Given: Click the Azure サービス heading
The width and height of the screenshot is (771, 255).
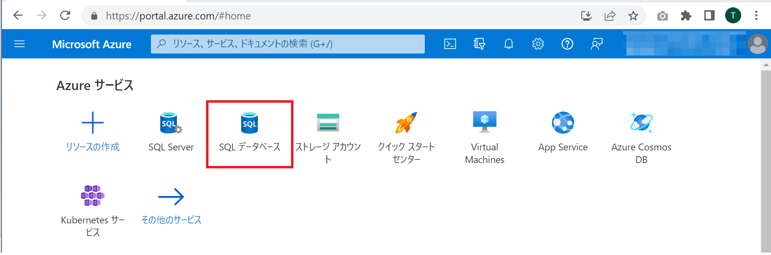Looking at the screenshot, I should (x=95, y=86).
